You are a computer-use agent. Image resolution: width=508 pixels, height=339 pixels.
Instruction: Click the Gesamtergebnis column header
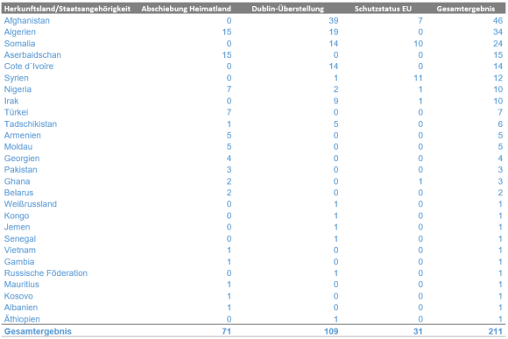click(x=466, y=9)
